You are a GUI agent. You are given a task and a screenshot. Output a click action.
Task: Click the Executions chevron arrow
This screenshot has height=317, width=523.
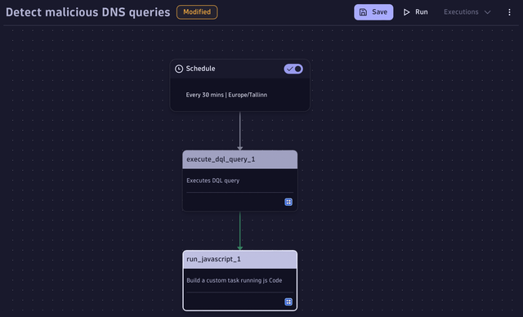coord(487,12)
